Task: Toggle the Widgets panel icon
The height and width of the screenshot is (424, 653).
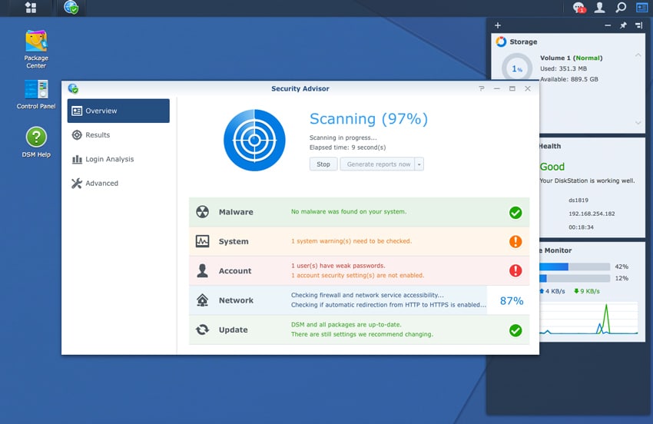Action: click(x=641, y=8)
